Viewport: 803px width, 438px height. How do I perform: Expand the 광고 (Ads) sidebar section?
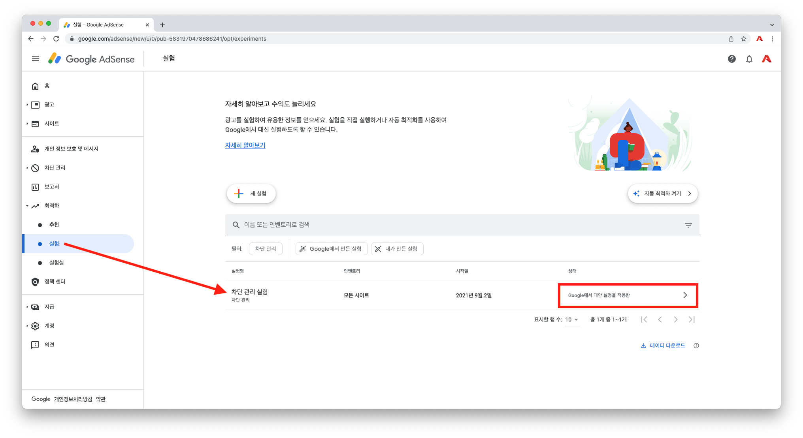[49, 105]
